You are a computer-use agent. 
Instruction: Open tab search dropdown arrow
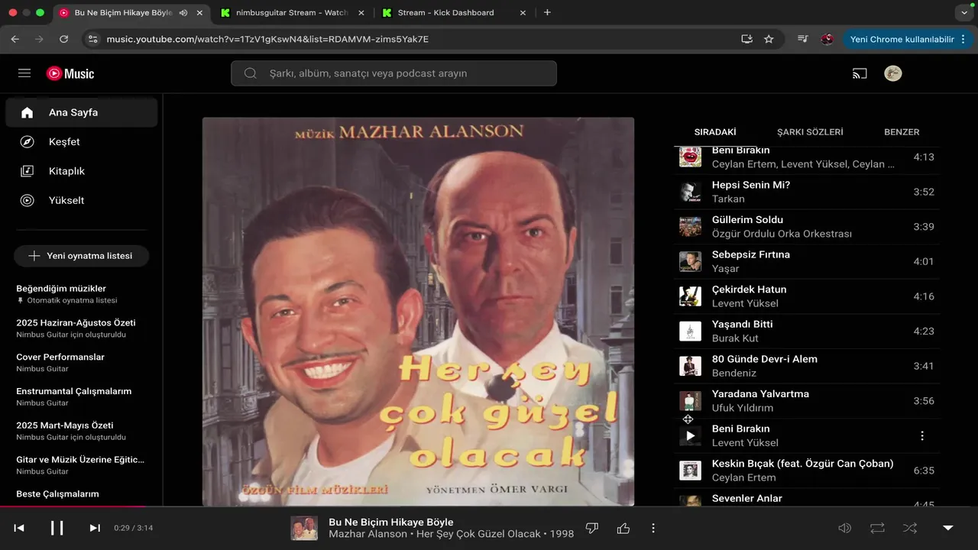click(963, 13)
